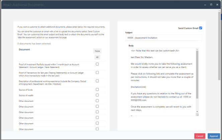The width and height of the screenshot is (222, 140).
Task: Edit the Subject input field
Action: (163, 38)
